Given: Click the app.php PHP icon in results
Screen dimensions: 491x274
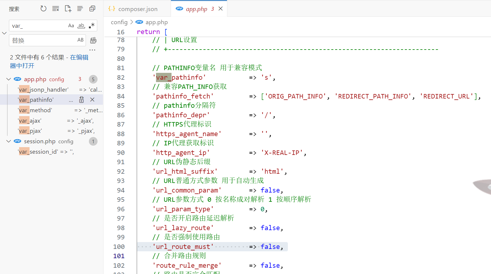Looking at the screenshot, I should click(18, 79).
